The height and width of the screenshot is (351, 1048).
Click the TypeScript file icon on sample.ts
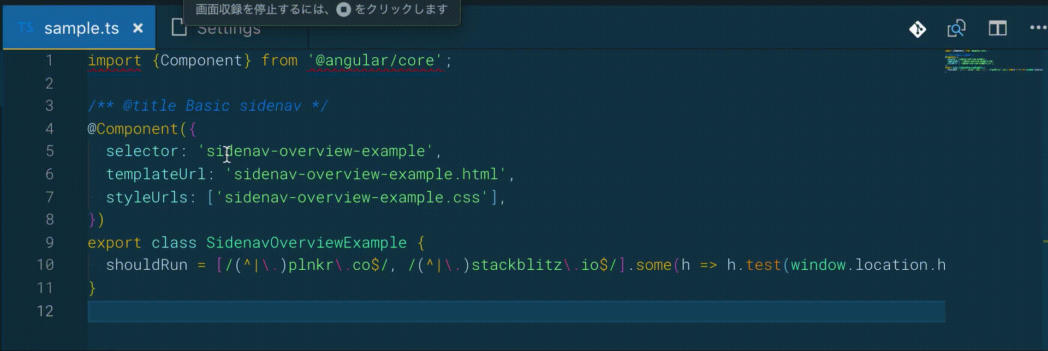pyautogui.click(x=25, y=28)
